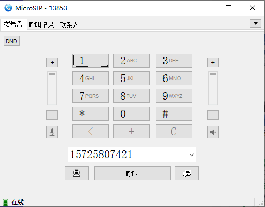Open the 呼叫记录 tab
265x207 pixels.
[x=42, y=25]
